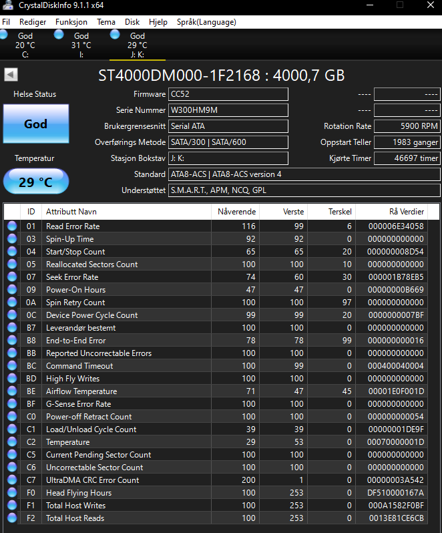Click status orb for Load/Unload Cycle Count
The image size is (442, 533).
click(x=12, y=429)
